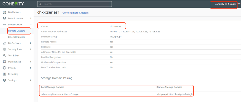The width and height of the screenshot is (241, 102).
Task: Open the Data Protection menu item
Action: click(16, 18)
